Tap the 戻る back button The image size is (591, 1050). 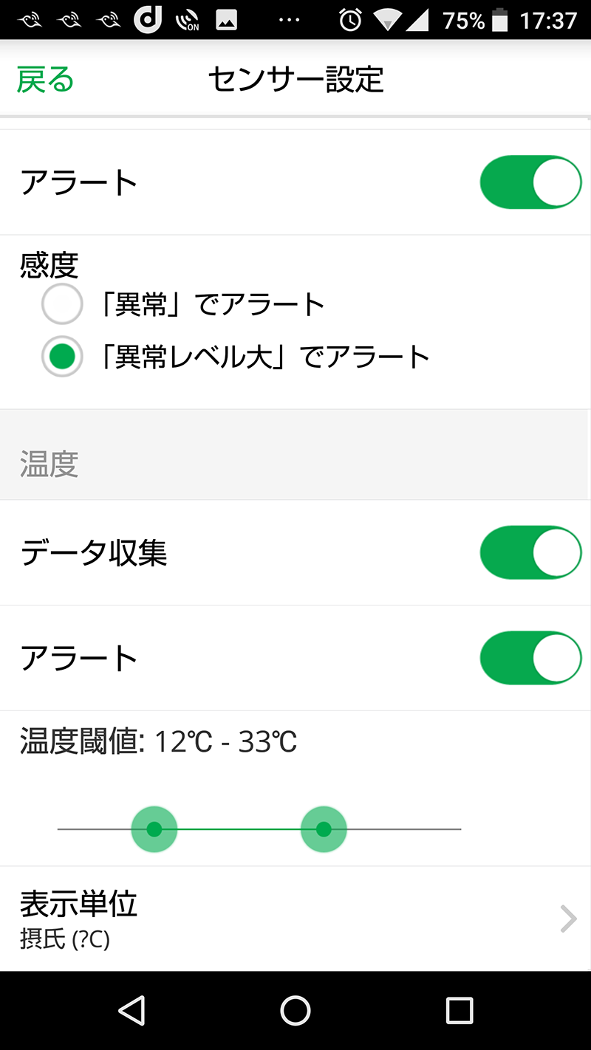[45, 80]
